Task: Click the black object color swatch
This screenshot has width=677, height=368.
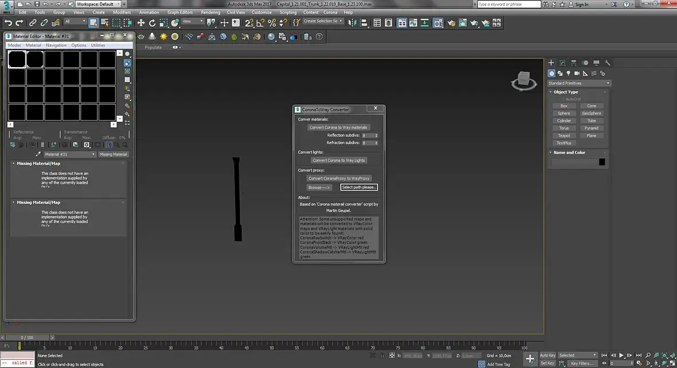Action: 602,162
